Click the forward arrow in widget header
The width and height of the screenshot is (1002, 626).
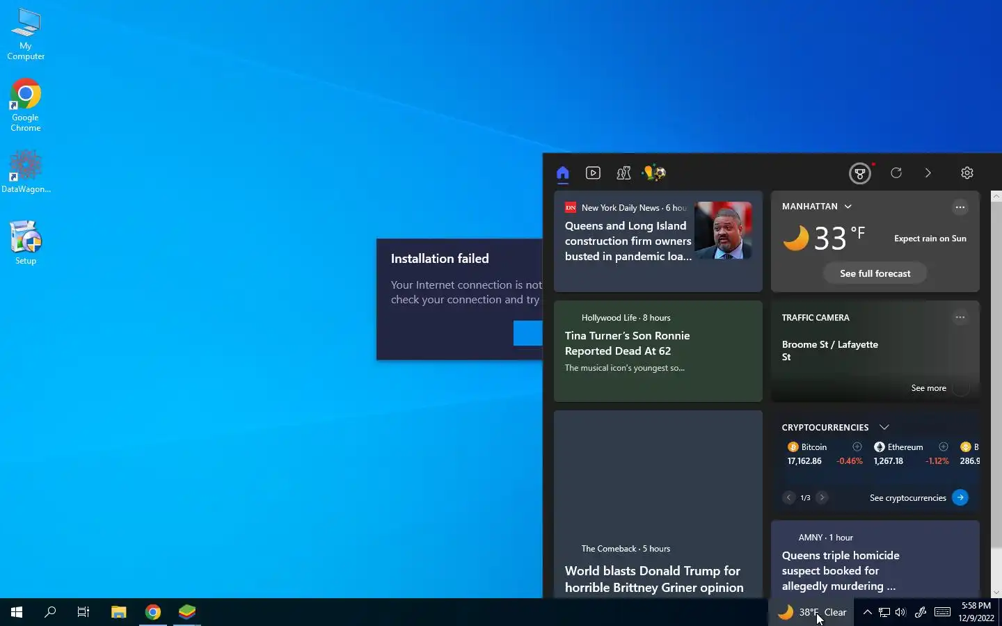point(928,173)
